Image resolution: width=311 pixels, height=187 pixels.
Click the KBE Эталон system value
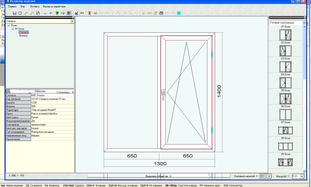(x=53, y=95)
